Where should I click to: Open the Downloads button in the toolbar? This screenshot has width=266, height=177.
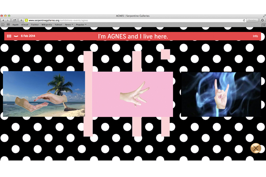pyautogui.click(x=262, y=20)
